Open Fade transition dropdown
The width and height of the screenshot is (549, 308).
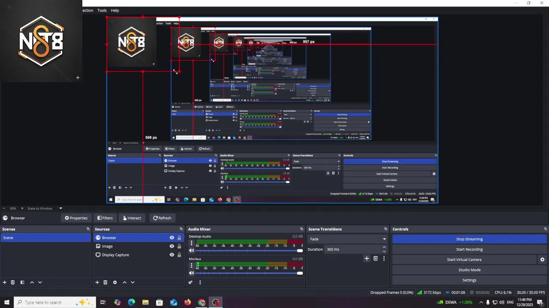tap(348, 239)
